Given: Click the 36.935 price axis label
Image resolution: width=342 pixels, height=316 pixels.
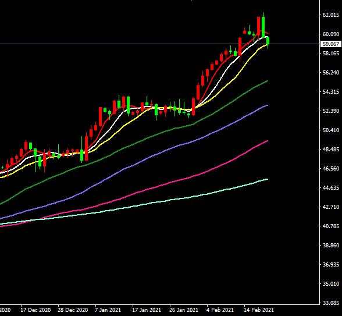Looking at the screenshot, I should 331,264.
